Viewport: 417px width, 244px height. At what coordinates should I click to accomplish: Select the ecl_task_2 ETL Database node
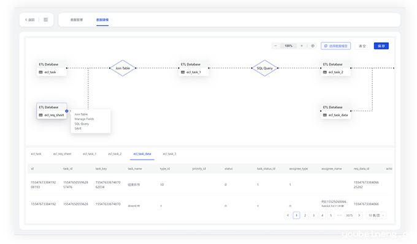point(335,68)
